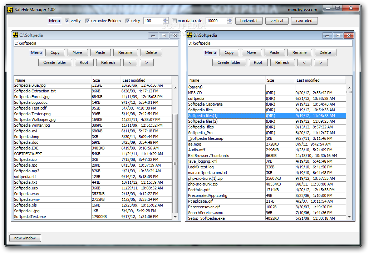Image resolution: width=369 pixels, height=254 pixels.
Task: Select the php-src-trunk.zip file row
Action: tap(267, 184)
